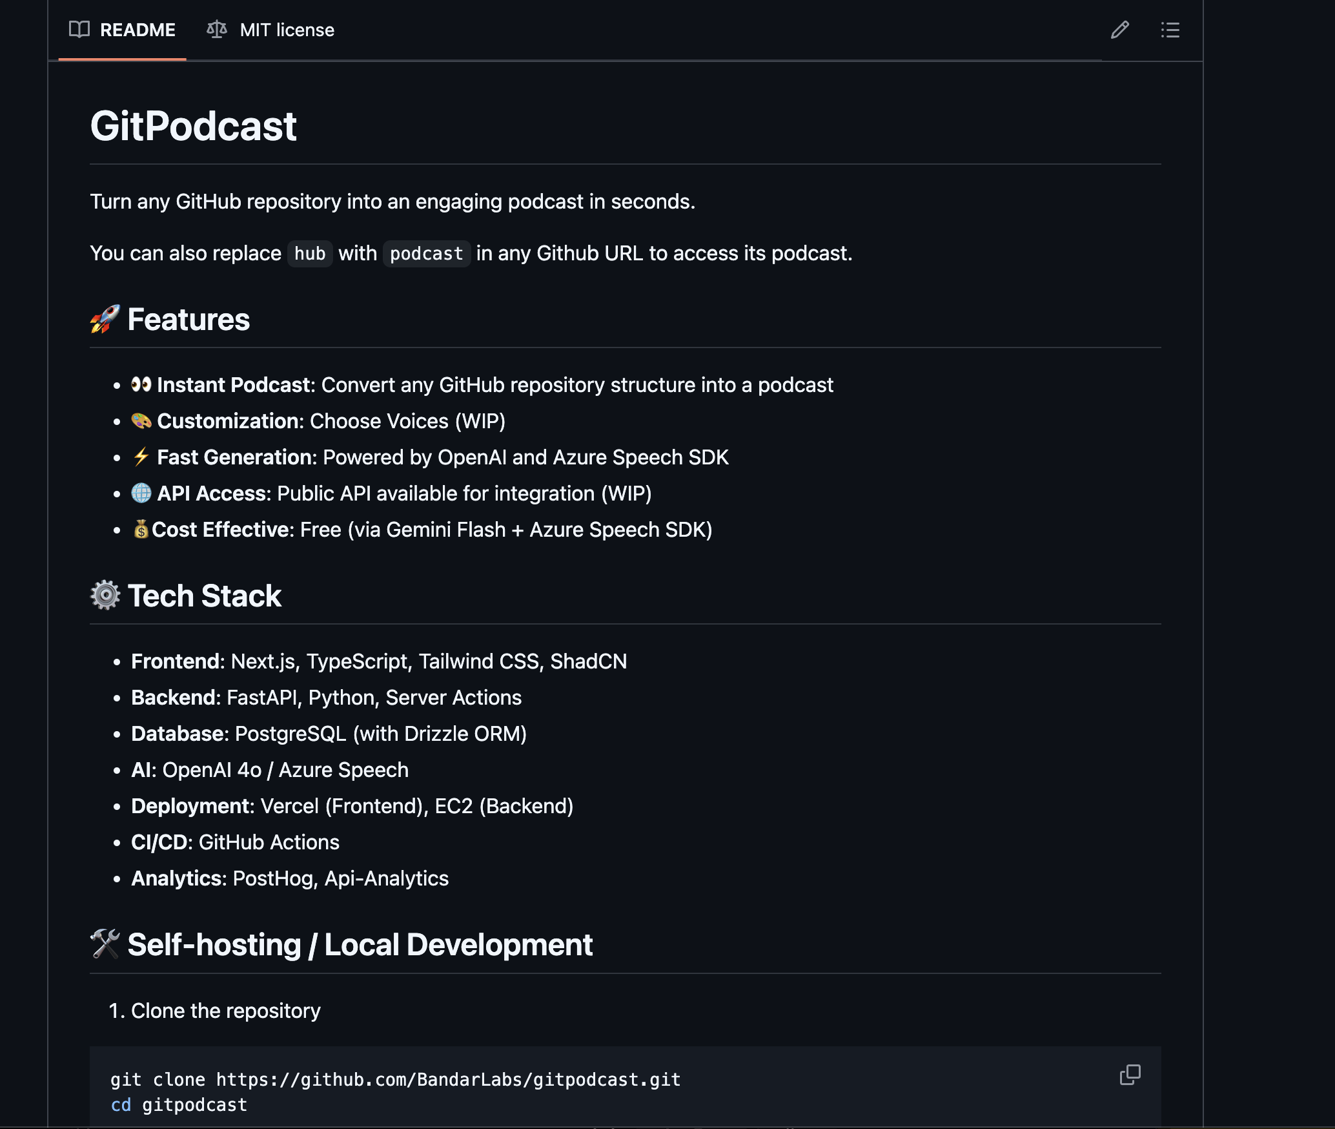Image resolution: width=1335 pixels, height=1129 pixels.
Task: Click the gear emoji before Tech Stack
Action: [x=105, y=596]
